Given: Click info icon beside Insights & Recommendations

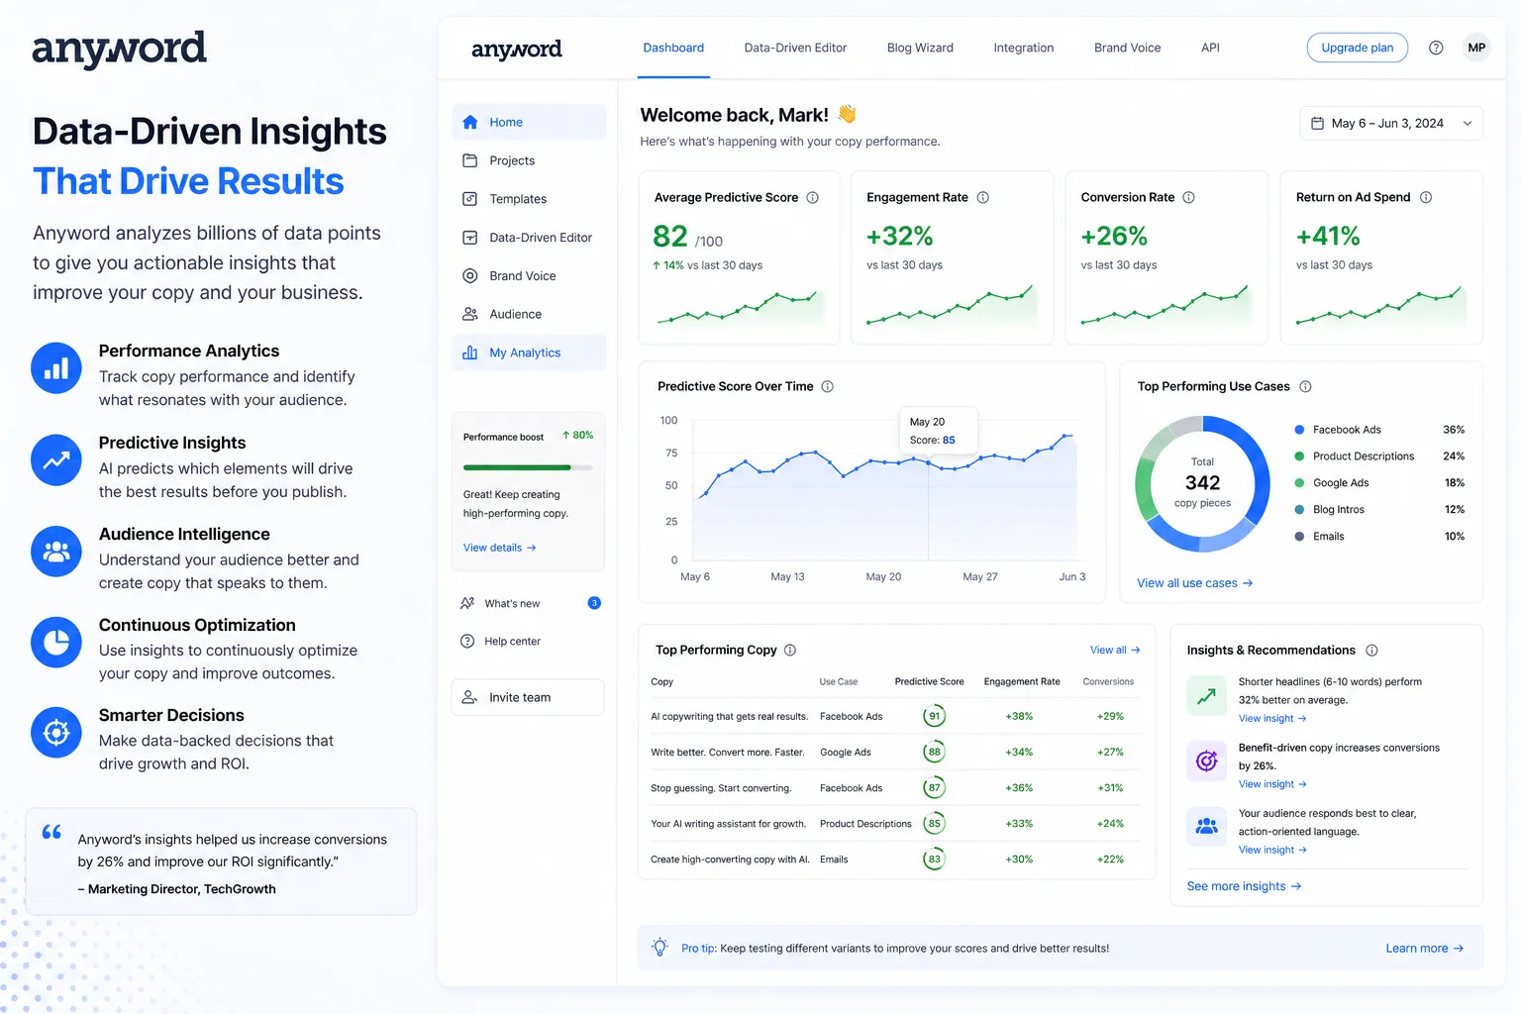Looking at the screenshot, I should 1371,650.
